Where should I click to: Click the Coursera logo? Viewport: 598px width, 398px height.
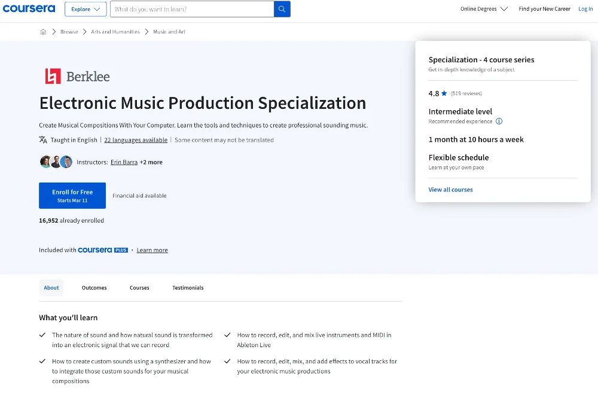click(x=29, y=8)
